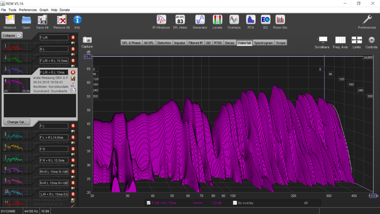The height and width of the screenshot is (214, 380).
Task: Click the 'Change Cal...' button
Action: tap(17, 122)
